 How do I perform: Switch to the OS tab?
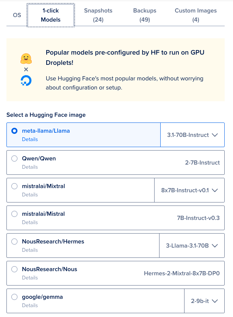point(17,15)
